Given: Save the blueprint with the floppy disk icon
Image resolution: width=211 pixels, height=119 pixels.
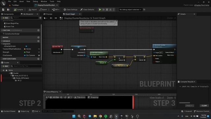Looking at the screenshot, I should [x=3, y=10].
